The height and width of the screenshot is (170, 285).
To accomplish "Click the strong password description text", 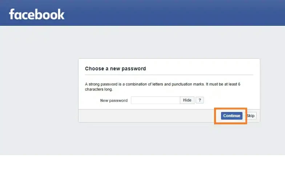I will click(x=162, y=87).
